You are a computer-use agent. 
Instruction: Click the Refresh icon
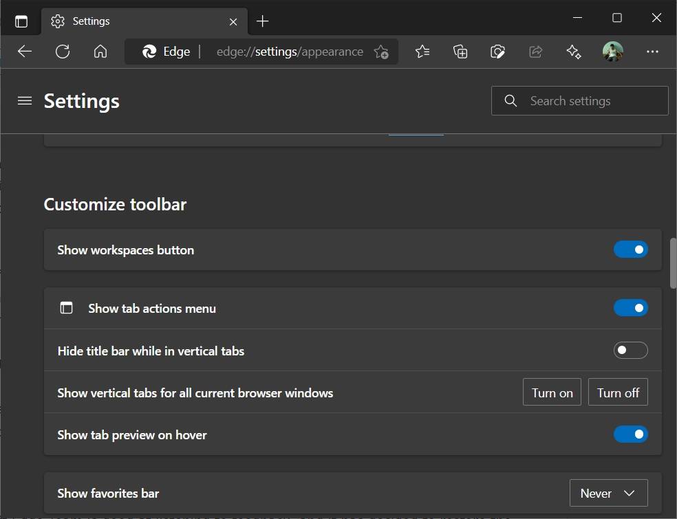[x=63, y=52]
